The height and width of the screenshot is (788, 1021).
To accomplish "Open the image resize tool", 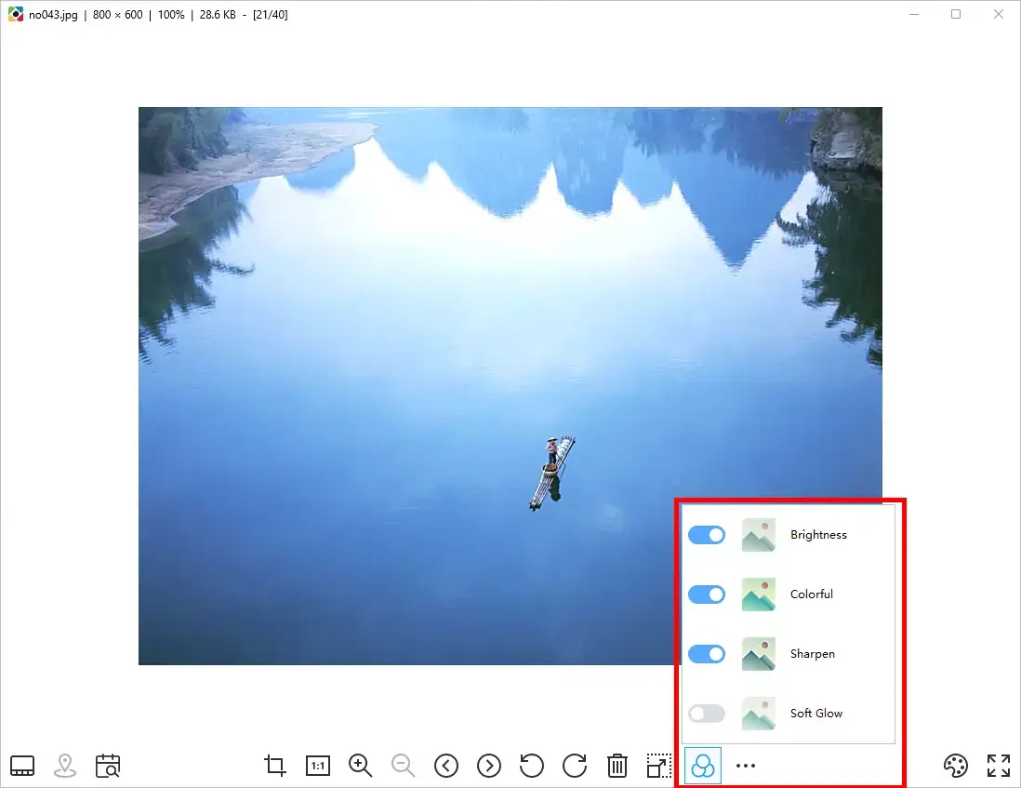I will [x=659, y=766].
